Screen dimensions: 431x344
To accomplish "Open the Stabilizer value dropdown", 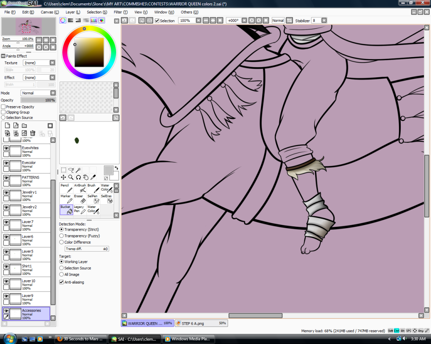I will pyautogui.click(x=324, y=21).
